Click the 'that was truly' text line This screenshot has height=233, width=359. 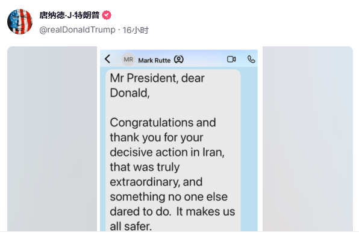[x=145, y=167]
